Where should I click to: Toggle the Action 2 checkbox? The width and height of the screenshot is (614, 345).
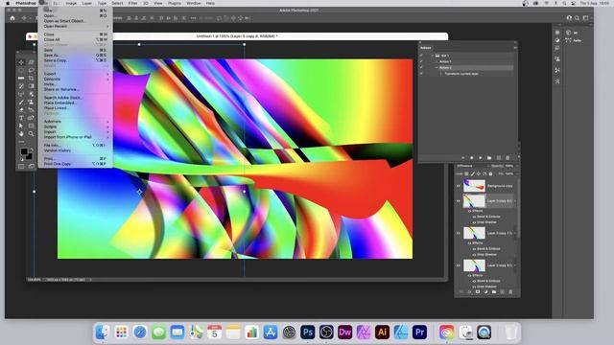pos(421,67)
